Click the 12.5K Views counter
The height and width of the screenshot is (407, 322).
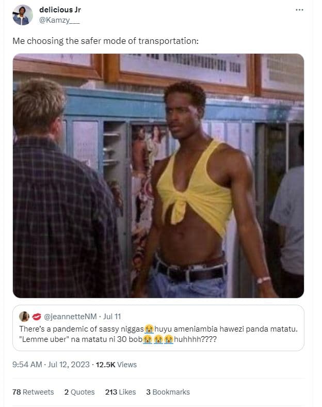[x=116, y=365]
